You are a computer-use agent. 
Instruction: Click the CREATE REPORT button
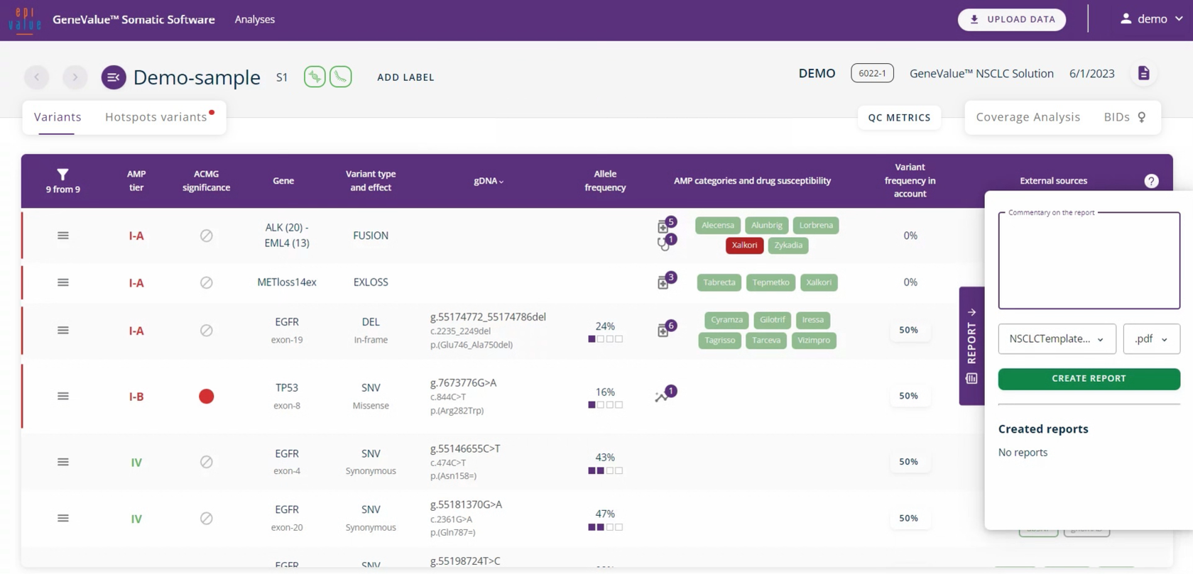1088,379
